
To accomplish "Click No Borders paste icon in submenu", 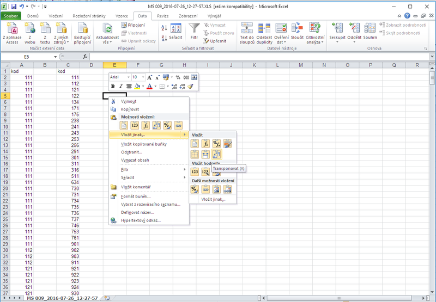I will tap(195, 154).
